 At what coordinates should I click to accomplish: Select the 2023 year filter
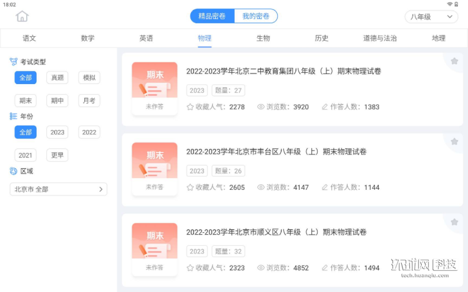57,132
